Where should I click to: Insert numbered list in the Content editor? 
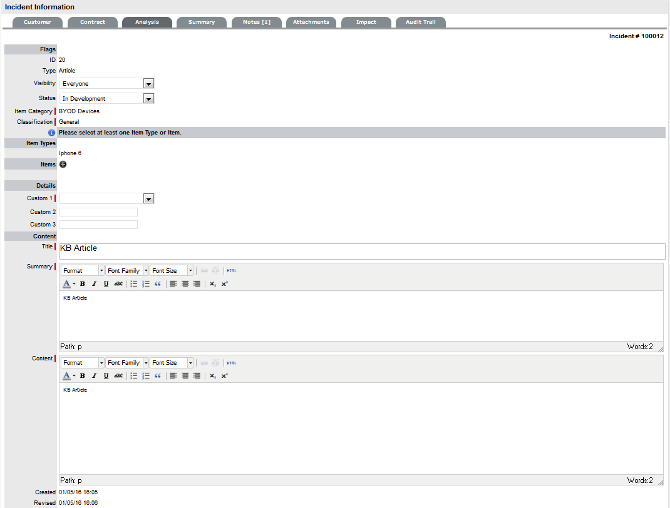(x=146, y=376)
